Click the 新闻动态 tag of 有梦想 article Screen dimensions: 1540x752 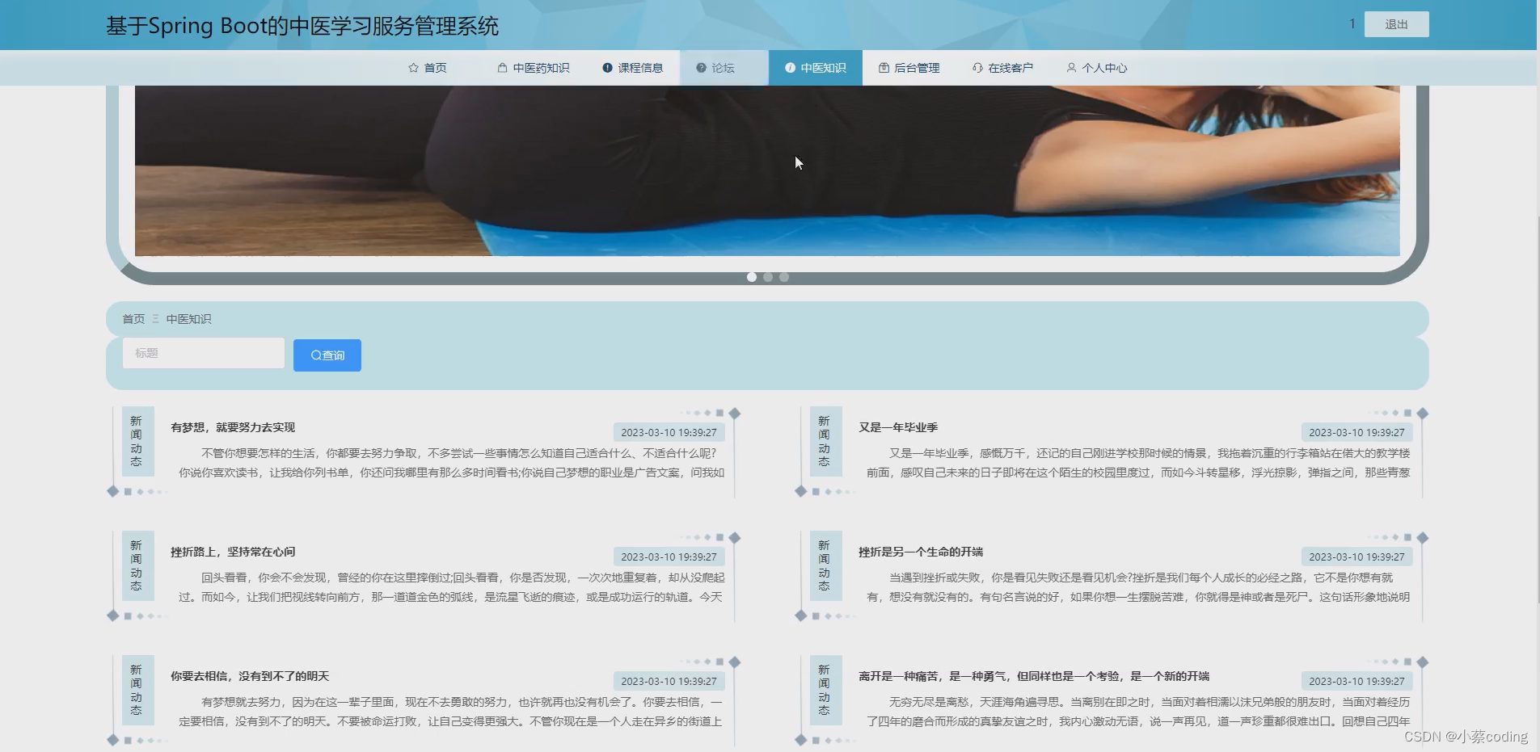click(137, 441)
